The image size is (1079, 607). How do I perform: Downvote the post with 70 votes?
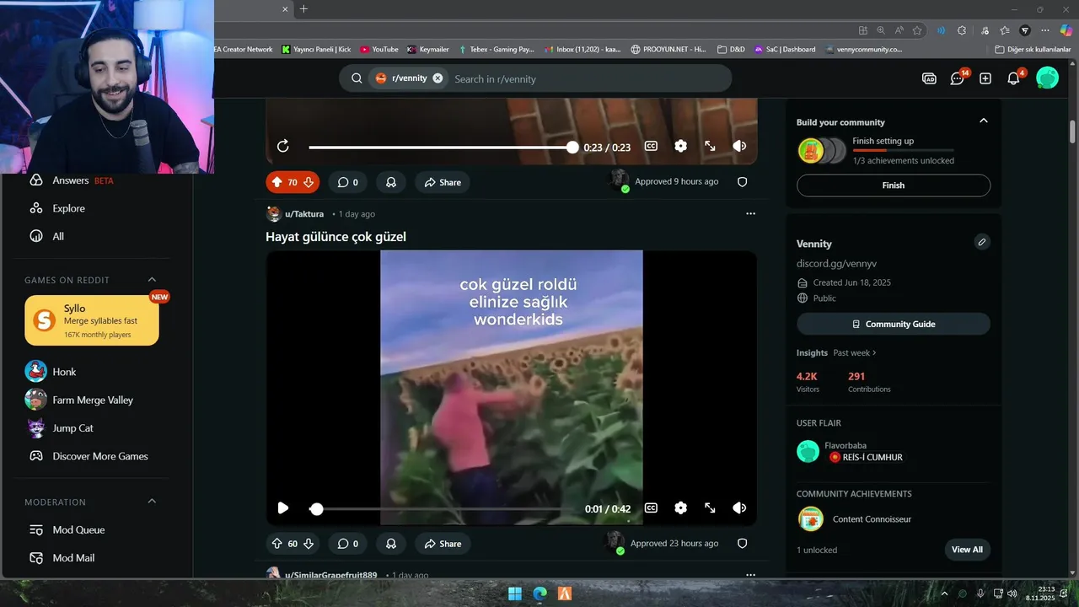point(309,182)
